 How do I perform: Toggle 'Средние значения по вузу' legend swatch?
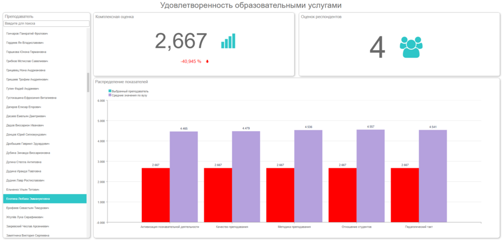pos(110,95)
